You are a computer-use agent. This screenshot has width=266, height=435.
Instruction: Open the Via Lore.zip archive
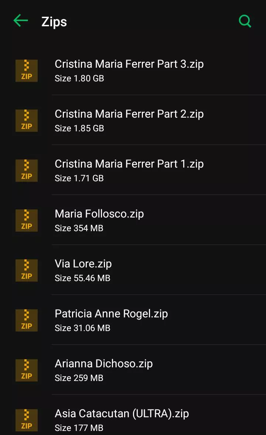83,264
